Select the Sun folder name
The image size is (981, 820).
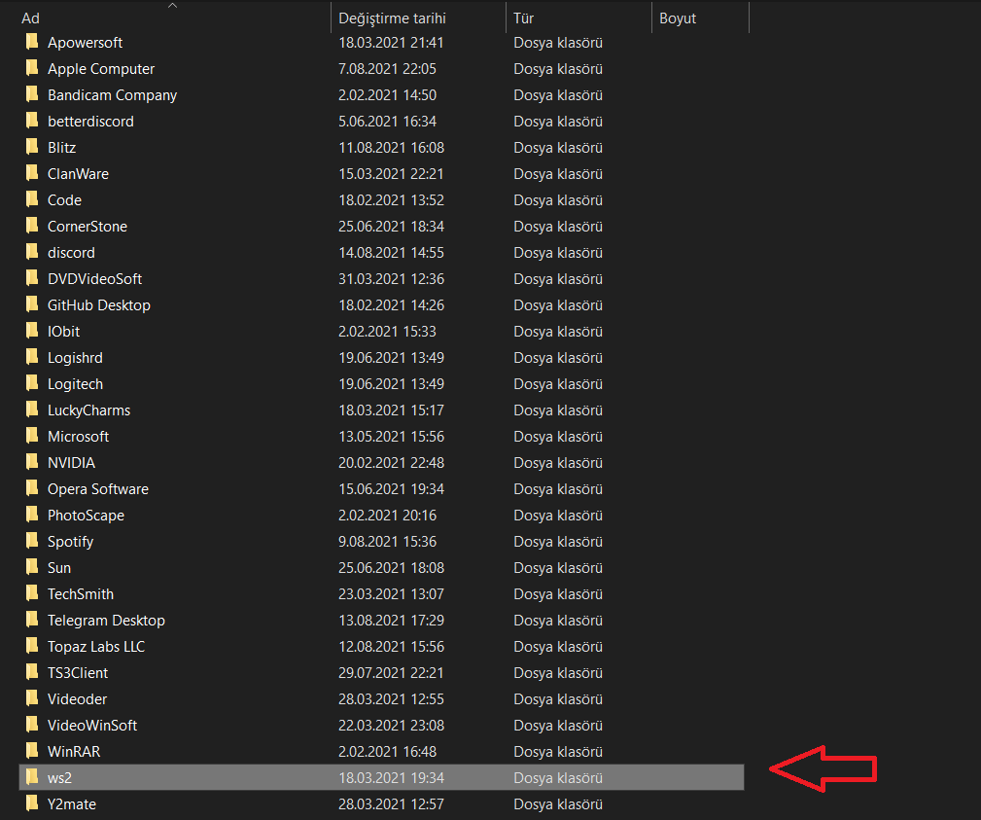(59, 568)
